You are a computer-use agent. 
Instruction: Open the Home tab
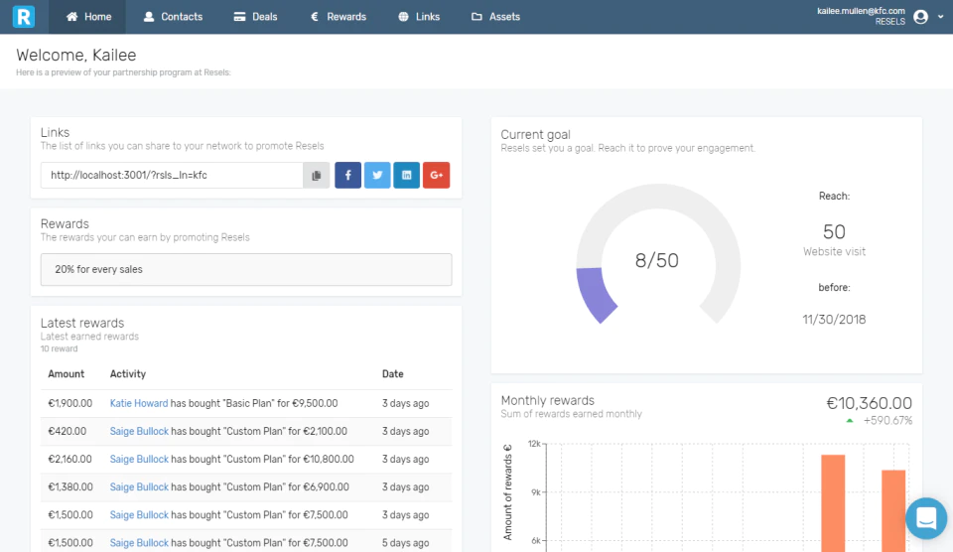[x=88, y=17]
